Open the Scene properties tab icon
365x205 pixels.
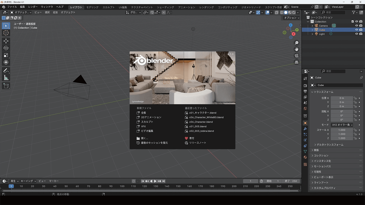point(305,103)
